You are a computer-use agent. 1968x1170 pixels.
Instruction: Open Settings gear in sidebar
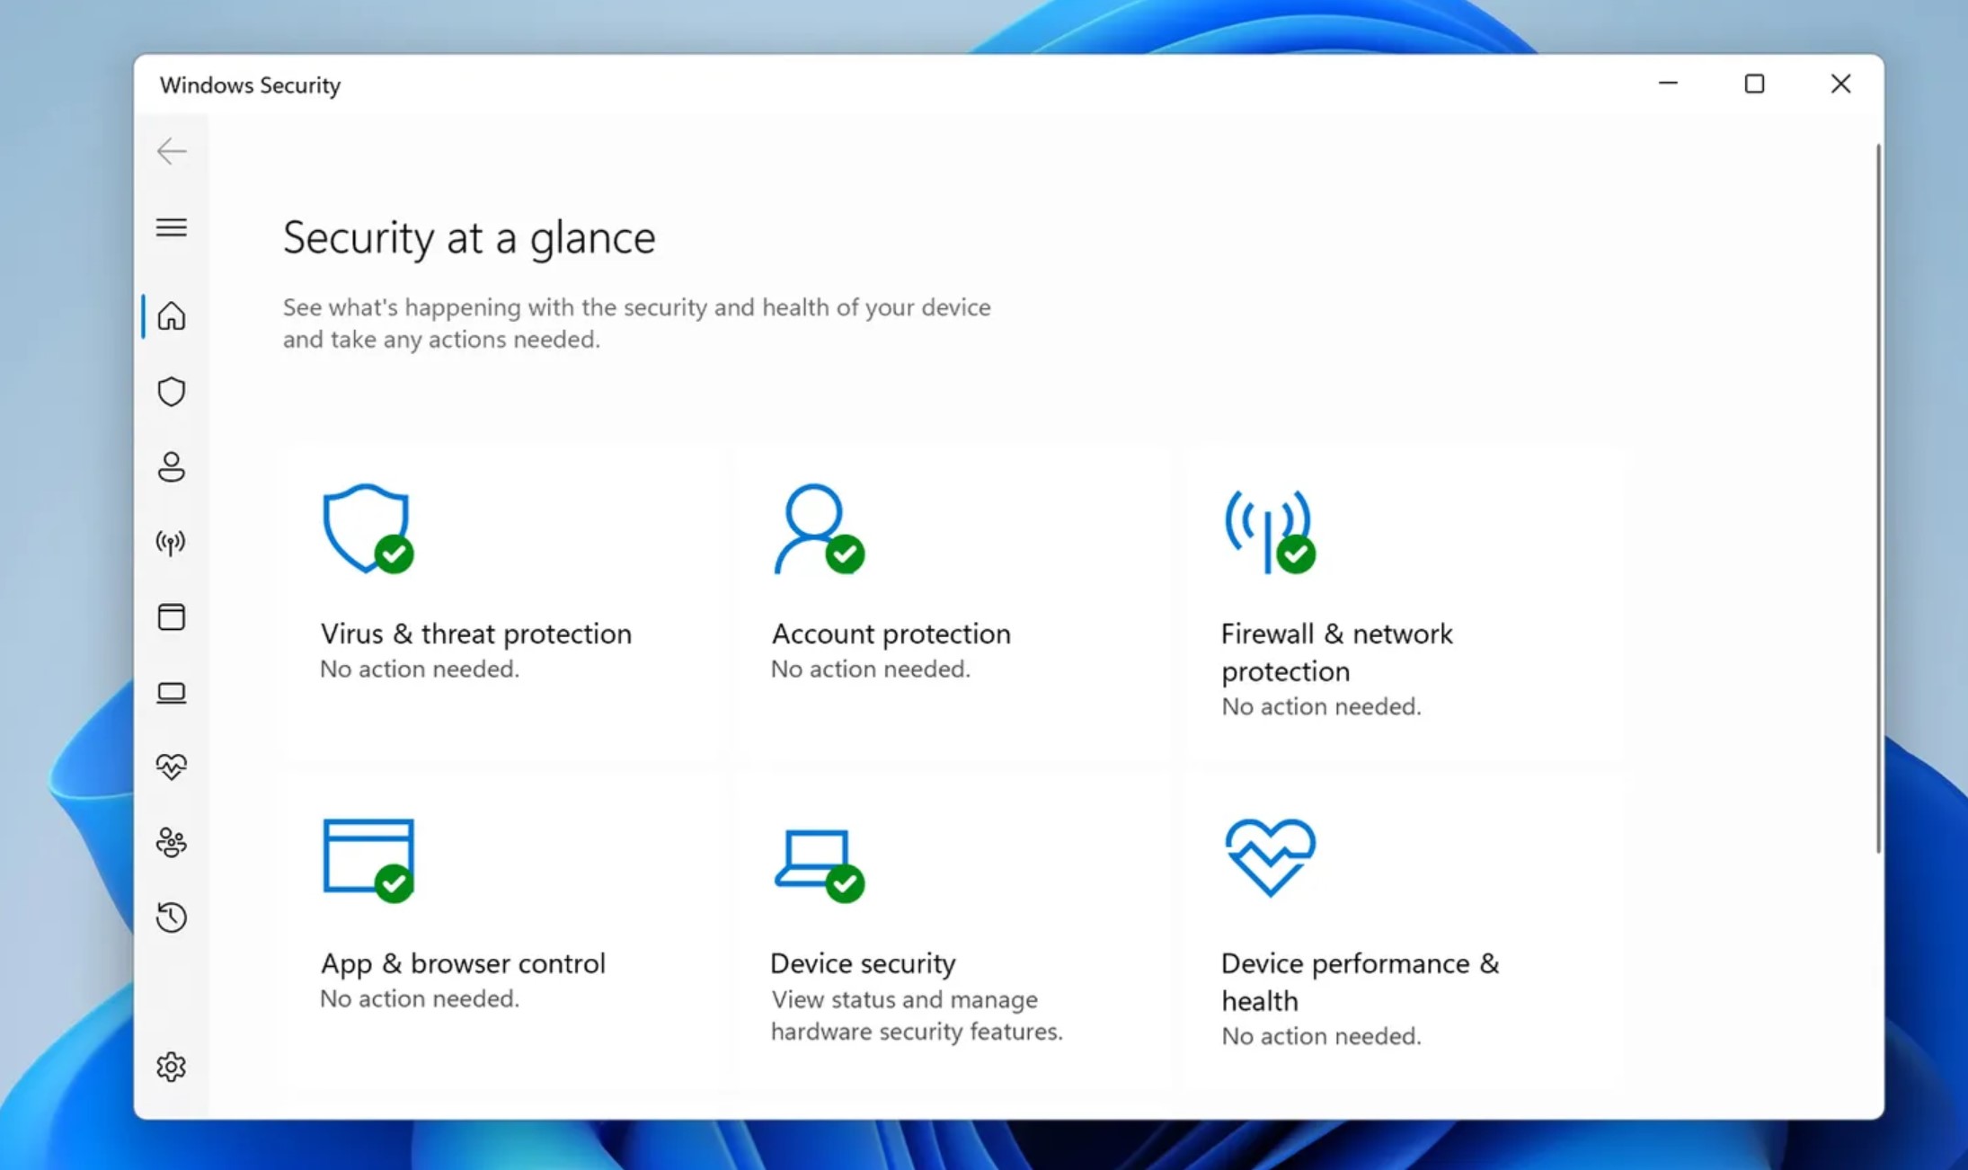click(x=171, y=1067)
